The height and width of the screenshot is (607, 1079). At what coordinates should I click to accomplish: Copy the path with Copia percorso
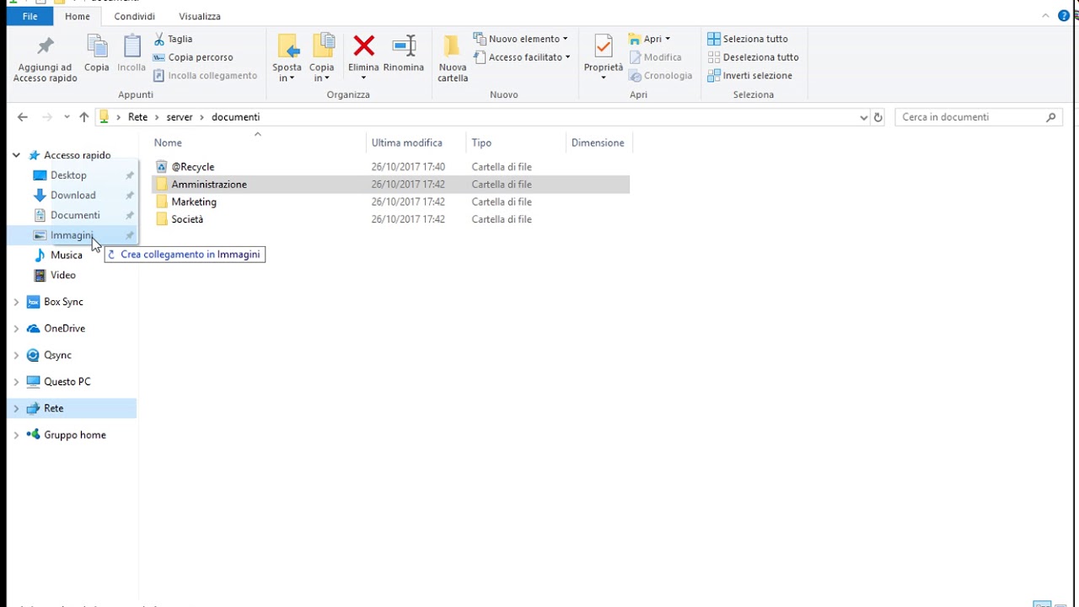(193, 57)
